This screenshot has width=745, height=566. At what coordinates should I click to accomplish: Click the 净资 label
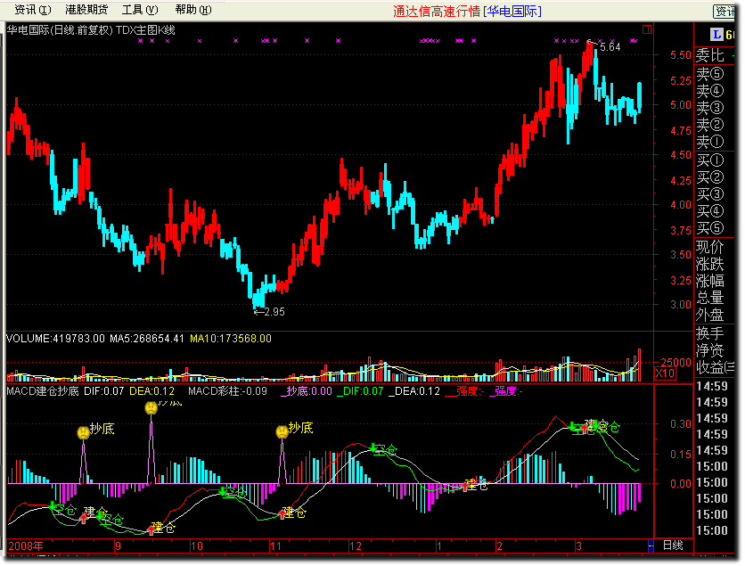click(x=710, y=350)
